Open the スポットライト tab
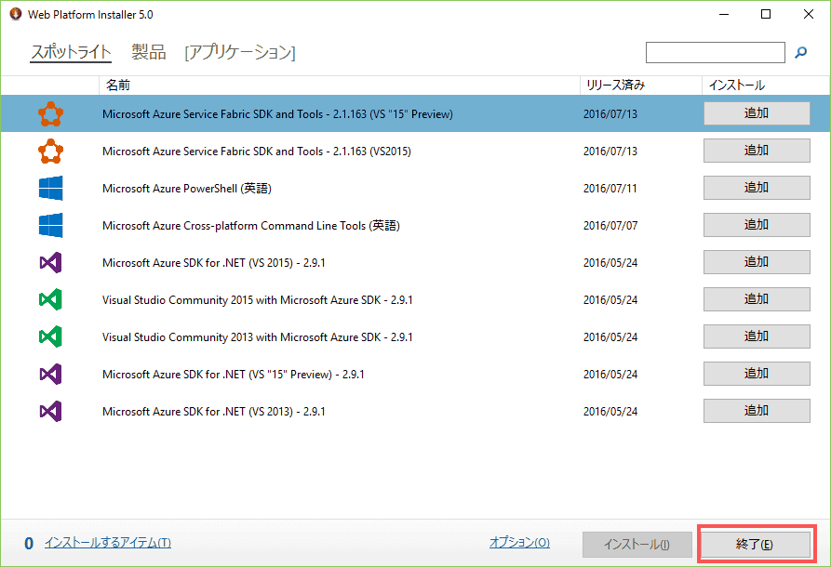This screenshot has width=831, height=567. (x=71, y=52)
